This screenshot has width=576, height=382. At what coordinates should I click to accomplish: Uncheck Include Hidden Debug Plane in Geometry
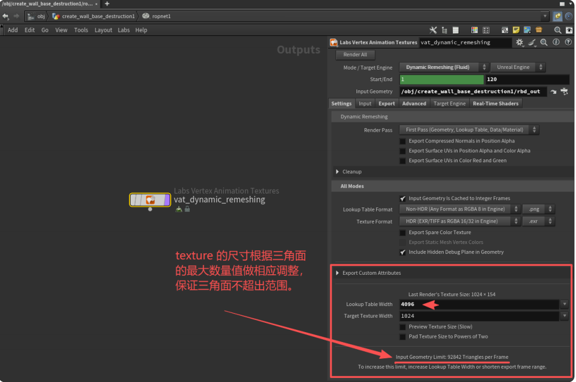(402, 252)
